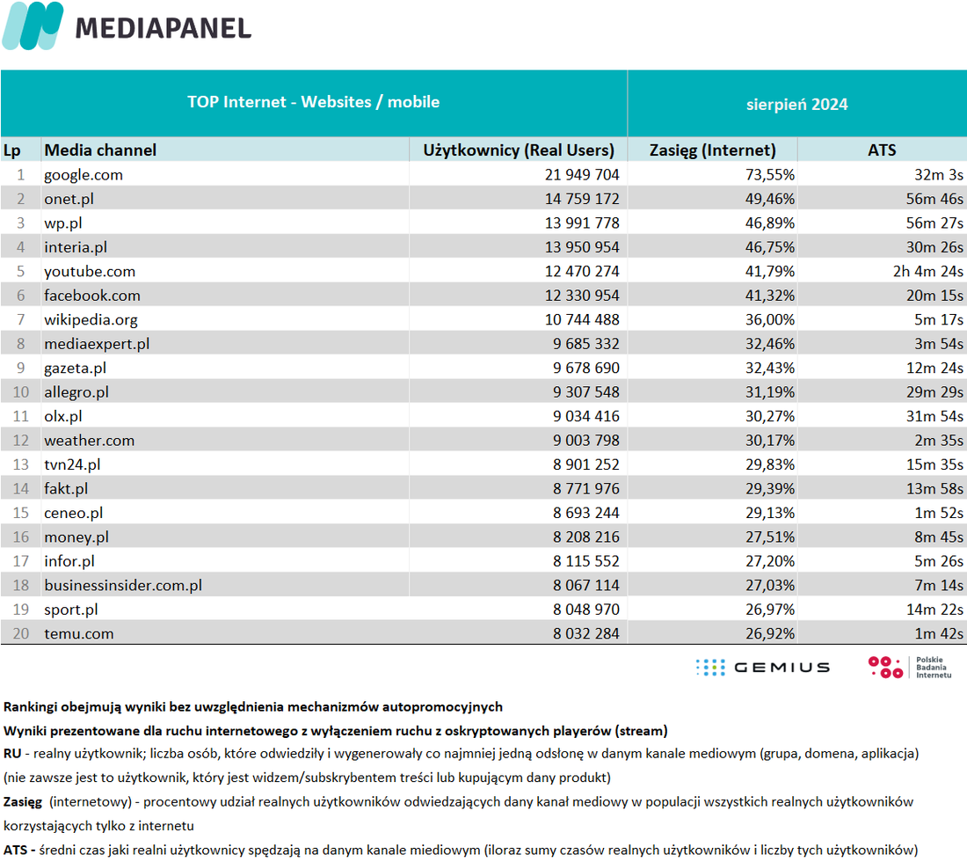Select the Media channel column header
The width and height of the screenshot is (967, 862).
(100, 150)
